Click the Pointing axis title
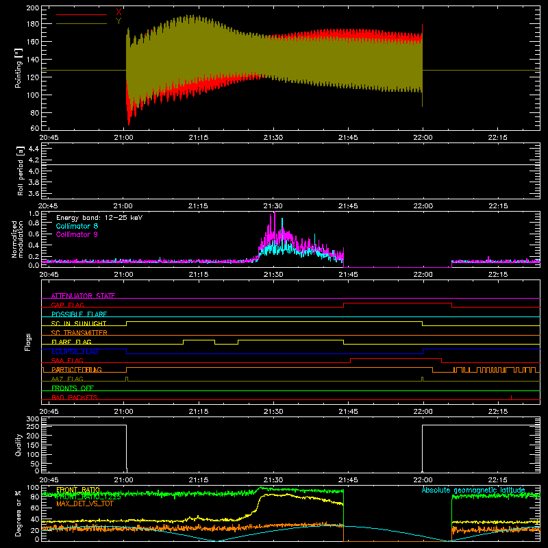This screenshot has width=548, height=548. pos(18,68)
